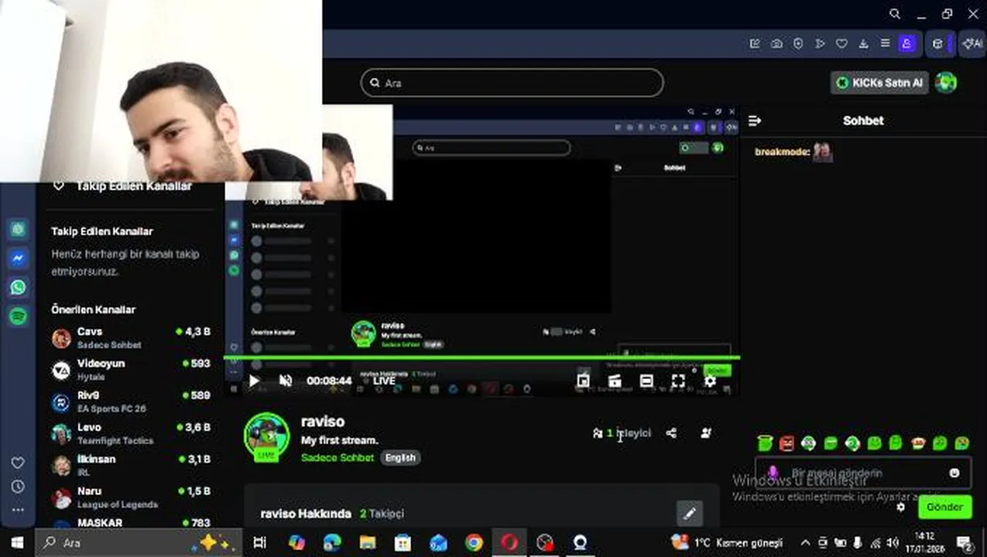
Task: Click 2 Takipçi followers text
Action: click(x=382, y=514)
